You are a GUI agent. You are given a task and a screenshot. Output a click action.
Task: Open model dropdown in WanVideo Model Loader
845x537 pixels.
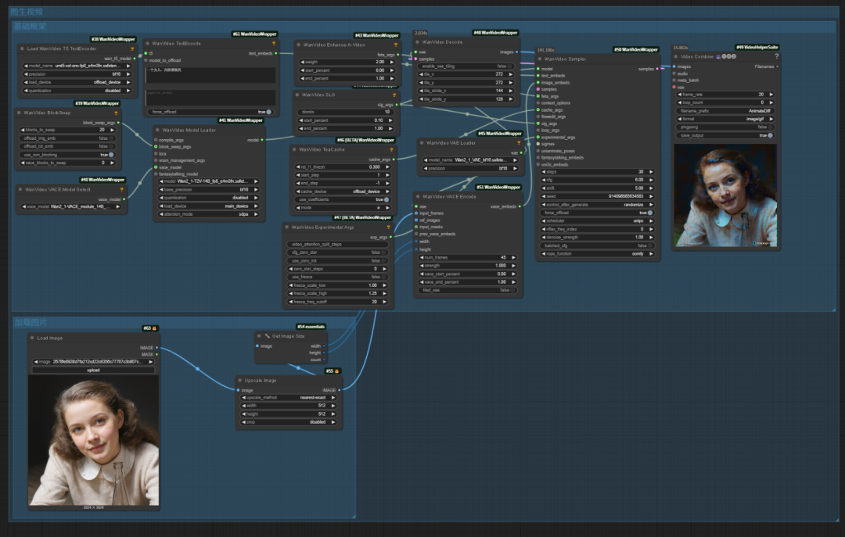[x=208, y=181]
